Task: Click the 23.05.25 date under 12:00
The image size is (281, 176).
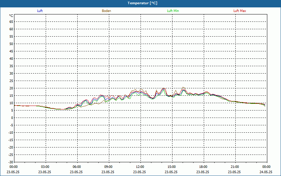Action: click(139, 172)
